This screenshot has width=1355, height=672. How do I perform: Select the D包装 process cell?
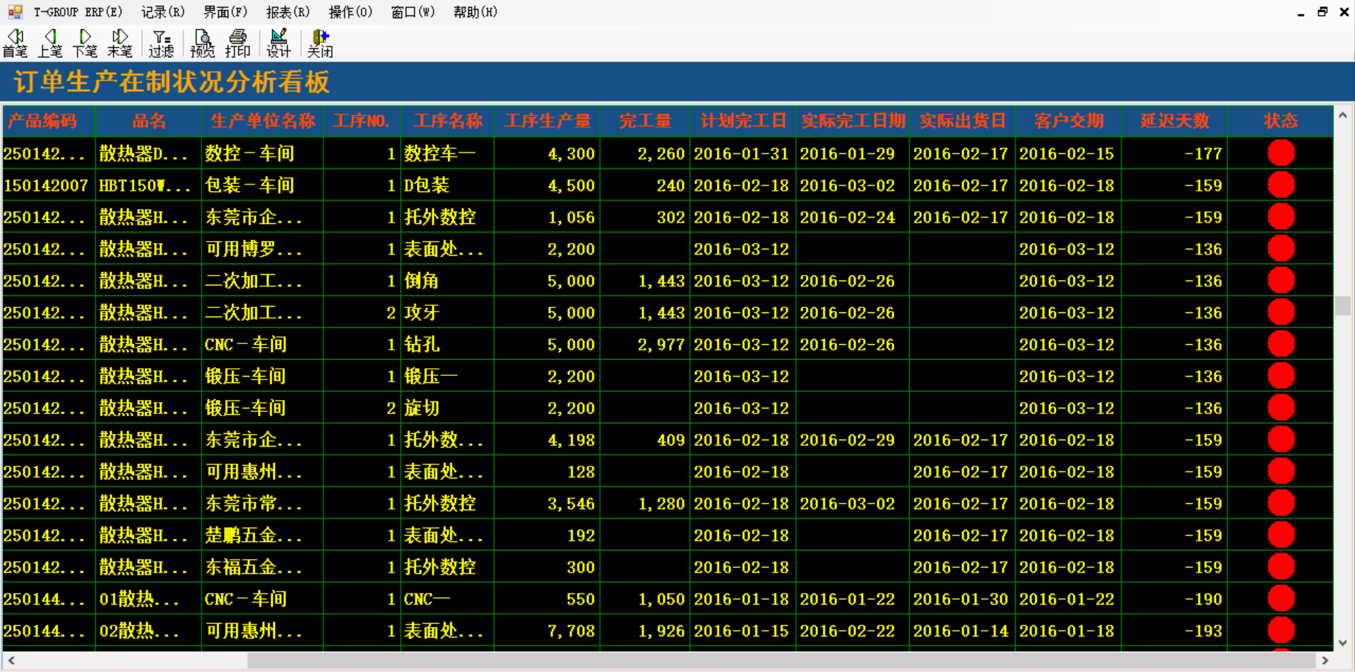pyautogui.click(x=447, y=185)
